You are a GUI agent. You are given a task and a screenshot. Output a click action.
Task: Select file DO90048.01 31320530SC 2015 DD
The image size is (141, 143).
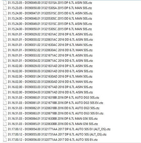[x=50, y=18]
